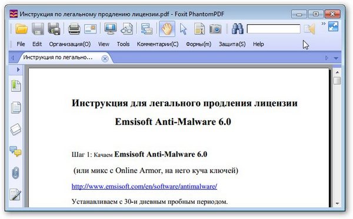Screen dimensions: 353x219
Task: Open the Tools menu
Action: tap(123, 44)
